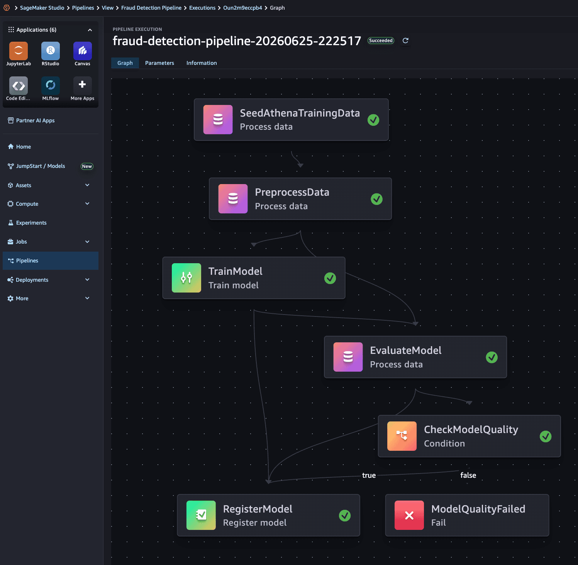Image resolution: width=578 pixels, height=565 pixels.
Task: Click CheckModelQuality green success checkmark
Action: [546, 436]
